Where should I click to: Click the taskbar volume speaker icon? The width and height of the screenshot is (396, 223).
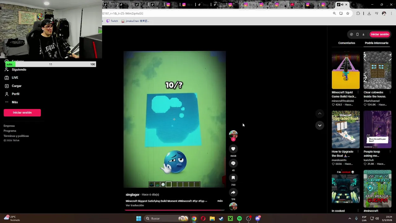(377, 219)
